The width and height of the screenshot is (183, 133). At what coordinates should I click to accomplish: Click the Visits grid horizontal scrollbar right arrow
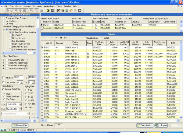(178, 121)
